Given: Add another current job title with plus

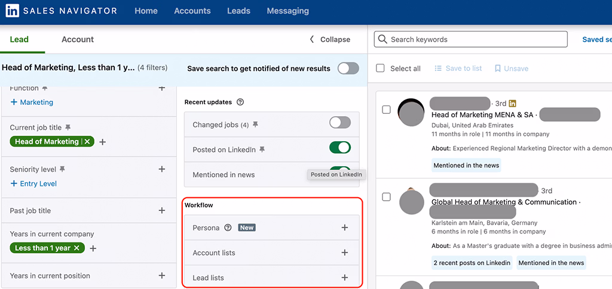Looking at the screenshot, I should (102, 142).
